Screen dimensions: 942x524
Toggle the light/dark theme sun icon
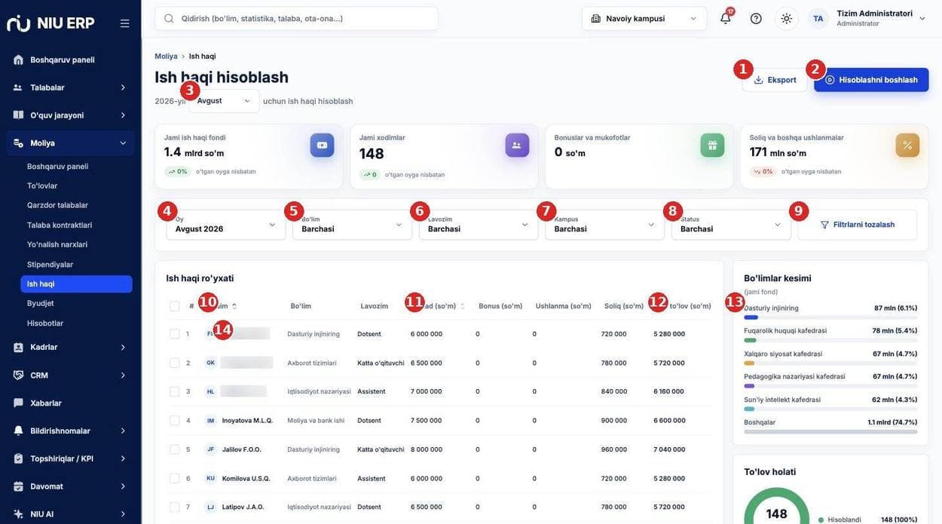coord(787,18)
